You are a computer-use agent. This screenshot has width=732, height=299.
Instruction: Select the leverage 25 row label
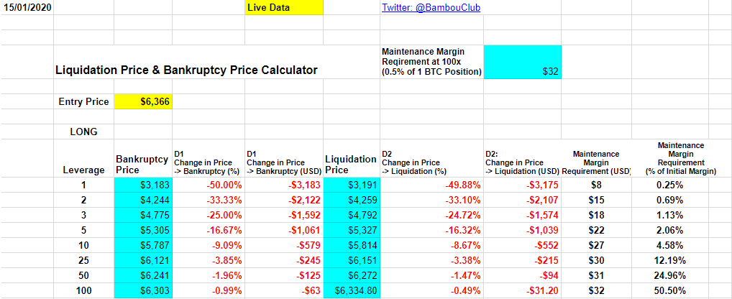[x=84, y=260]
